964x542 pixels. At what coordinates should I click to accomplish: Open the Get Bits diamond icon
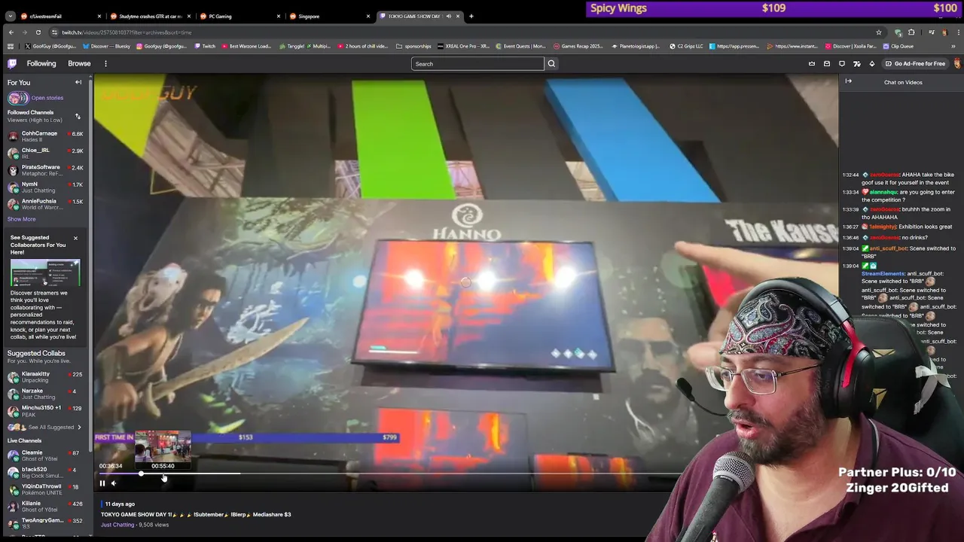coord(871,64)
